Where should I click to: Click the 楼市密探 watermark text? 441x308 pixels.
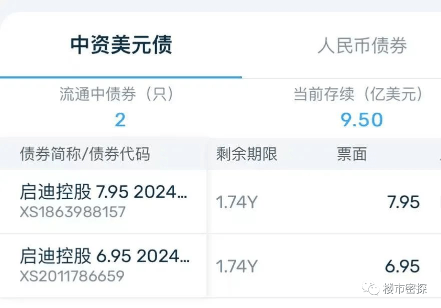pos(405,289)
